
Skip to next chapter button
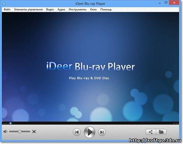[102, 132]
